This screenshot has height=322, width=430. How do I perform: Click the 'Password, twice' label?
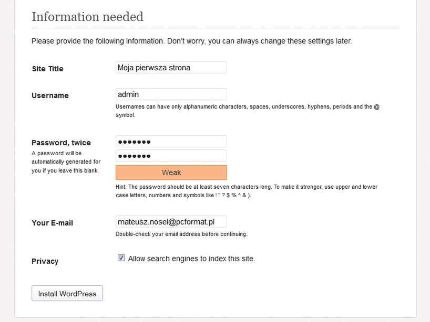pos(61,143)
